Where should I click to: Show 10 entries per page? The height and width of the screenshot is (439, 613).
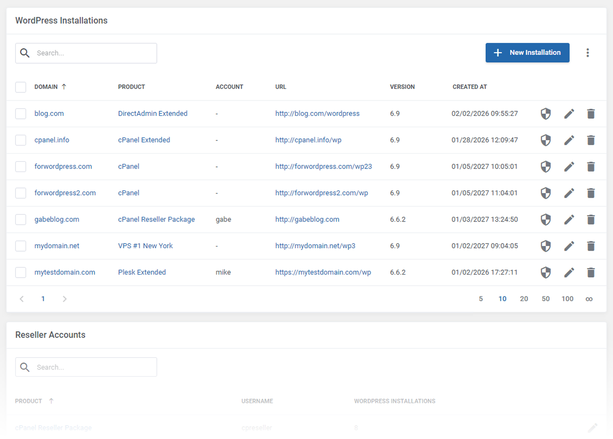coord(503,299)
